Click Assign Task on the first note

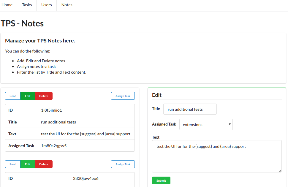123,96
